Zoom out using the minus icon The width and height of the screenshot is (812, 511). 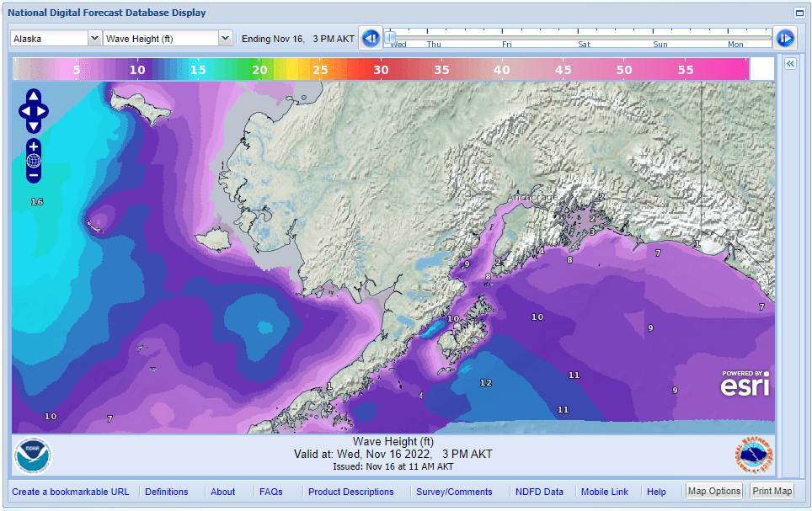[34, 174]
